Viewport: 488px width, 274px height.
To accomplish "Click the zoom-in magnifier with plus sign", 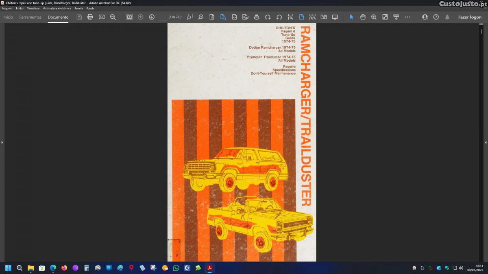I will (x=374, y=17).
